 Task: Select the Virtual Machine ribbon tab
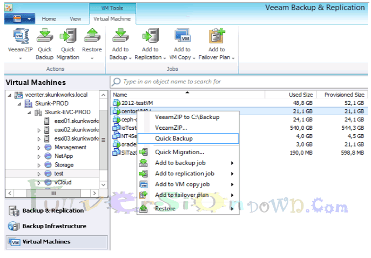(x=112, y=19)
